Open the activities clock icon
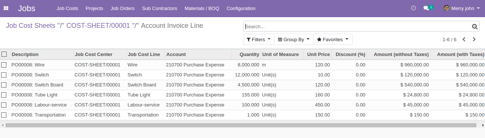The image size is (485, 138). [x=413, y=8]
